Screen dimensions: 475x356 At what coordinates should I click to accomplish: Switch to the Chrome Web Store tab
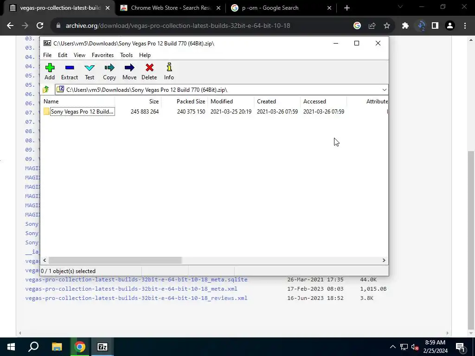coord(171,8)
